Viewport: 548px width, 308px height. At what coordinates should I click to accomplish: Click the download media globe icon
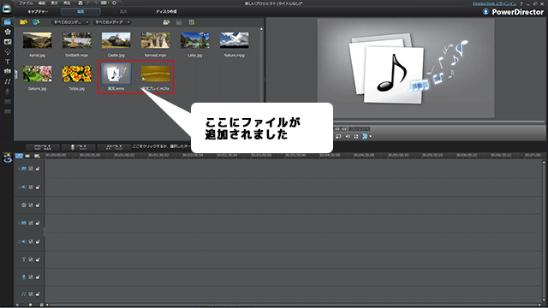[x=36, y=22]
